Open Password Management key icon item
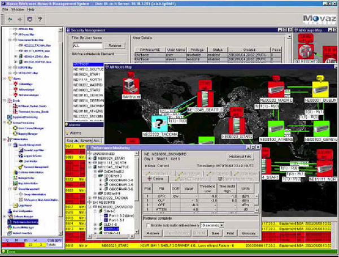 click(20, 167)
